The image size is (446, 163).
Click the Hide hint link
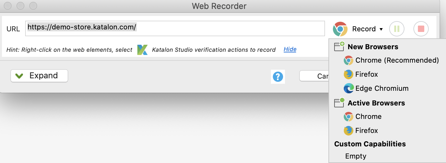coord(290,49)
